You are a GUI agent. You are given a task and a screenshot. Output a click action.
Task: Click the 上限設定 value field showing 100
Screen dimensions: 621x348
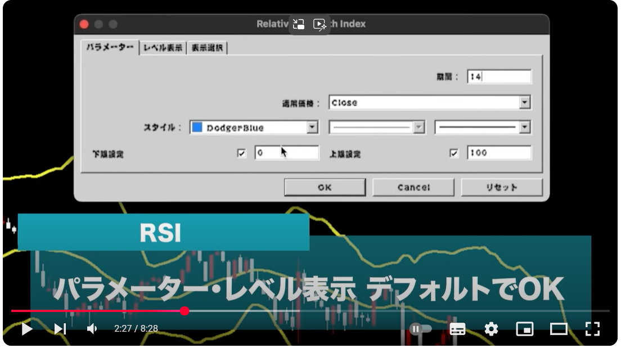499,153
